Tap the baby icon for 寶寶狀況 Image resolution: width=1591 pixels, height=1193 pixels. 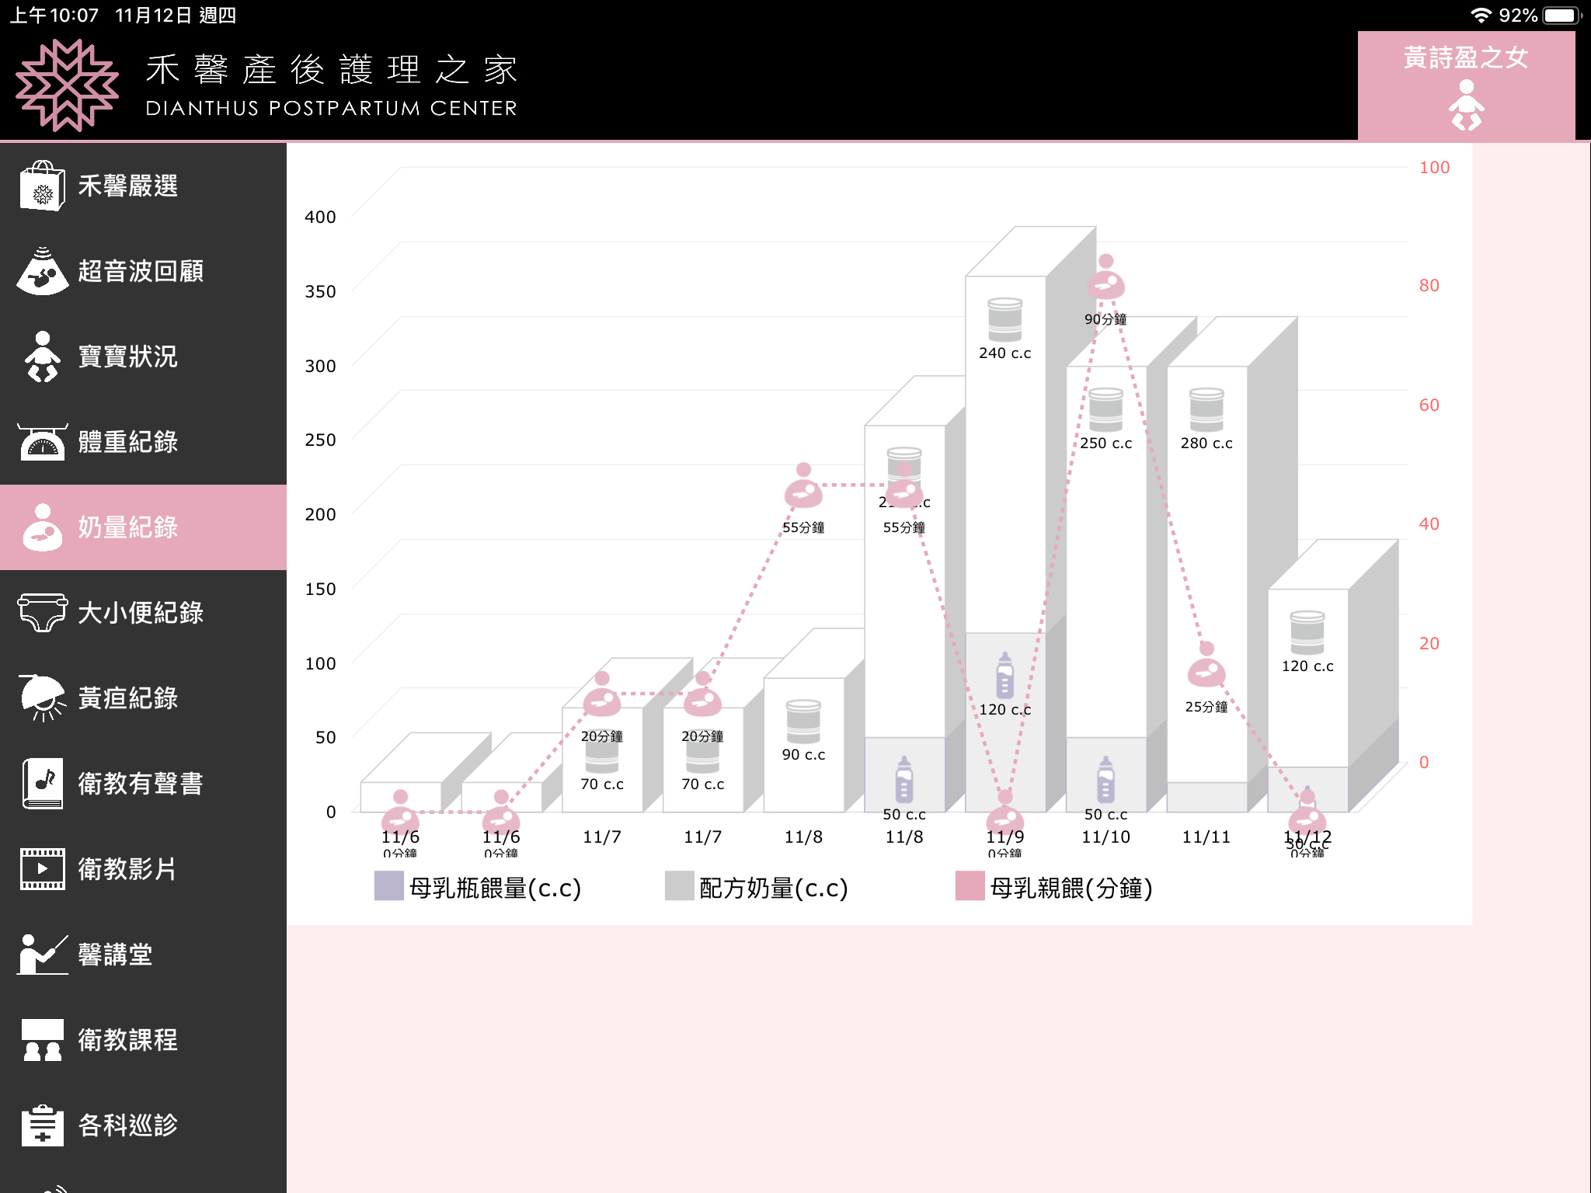tap(42, 357)
